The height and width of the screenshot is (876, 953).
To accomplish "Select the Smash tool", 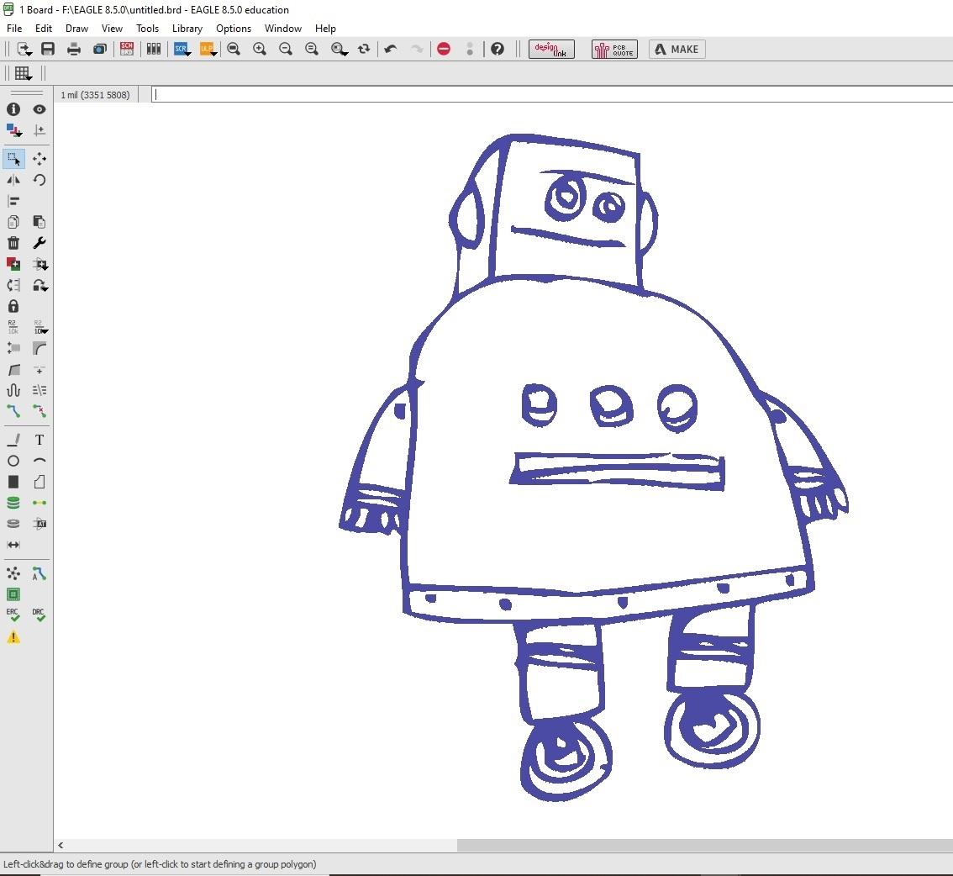I will point(13,348).
